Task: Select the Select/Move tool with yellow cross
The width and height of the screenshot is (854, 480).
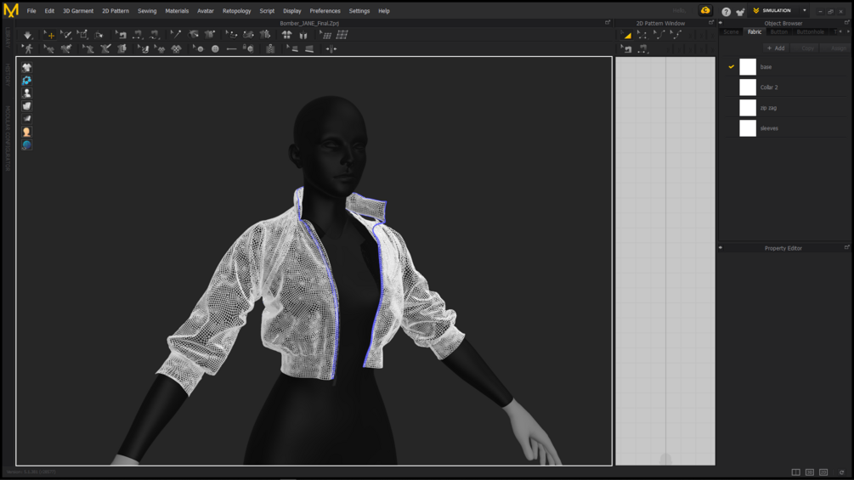Action: click(x=49, y=35)
